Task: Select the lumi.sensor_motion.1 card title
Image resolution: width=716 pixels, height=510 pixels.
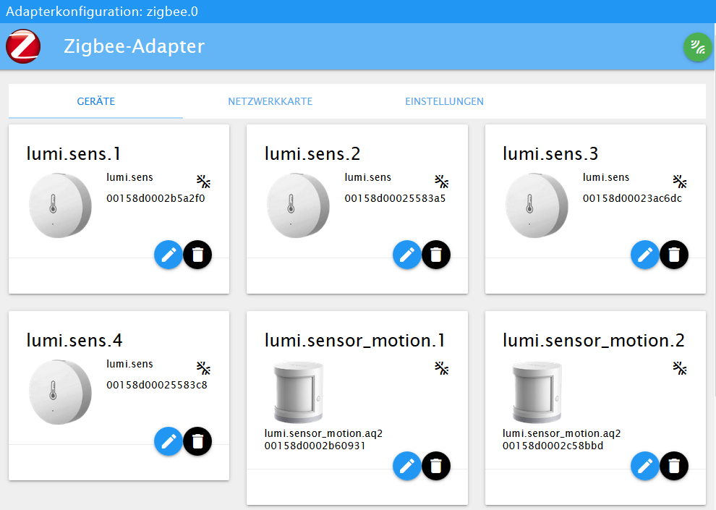Action: 355,341
